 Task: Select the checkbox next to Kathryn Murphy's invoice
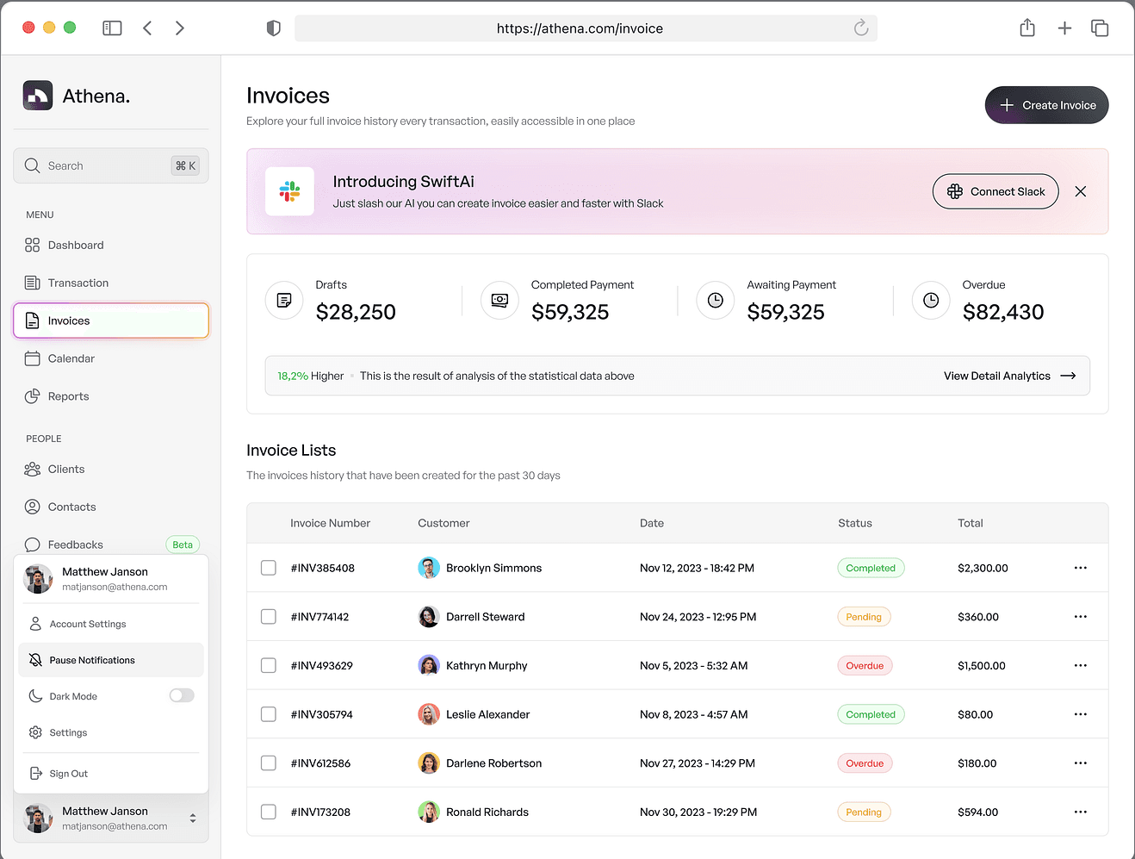268,665
